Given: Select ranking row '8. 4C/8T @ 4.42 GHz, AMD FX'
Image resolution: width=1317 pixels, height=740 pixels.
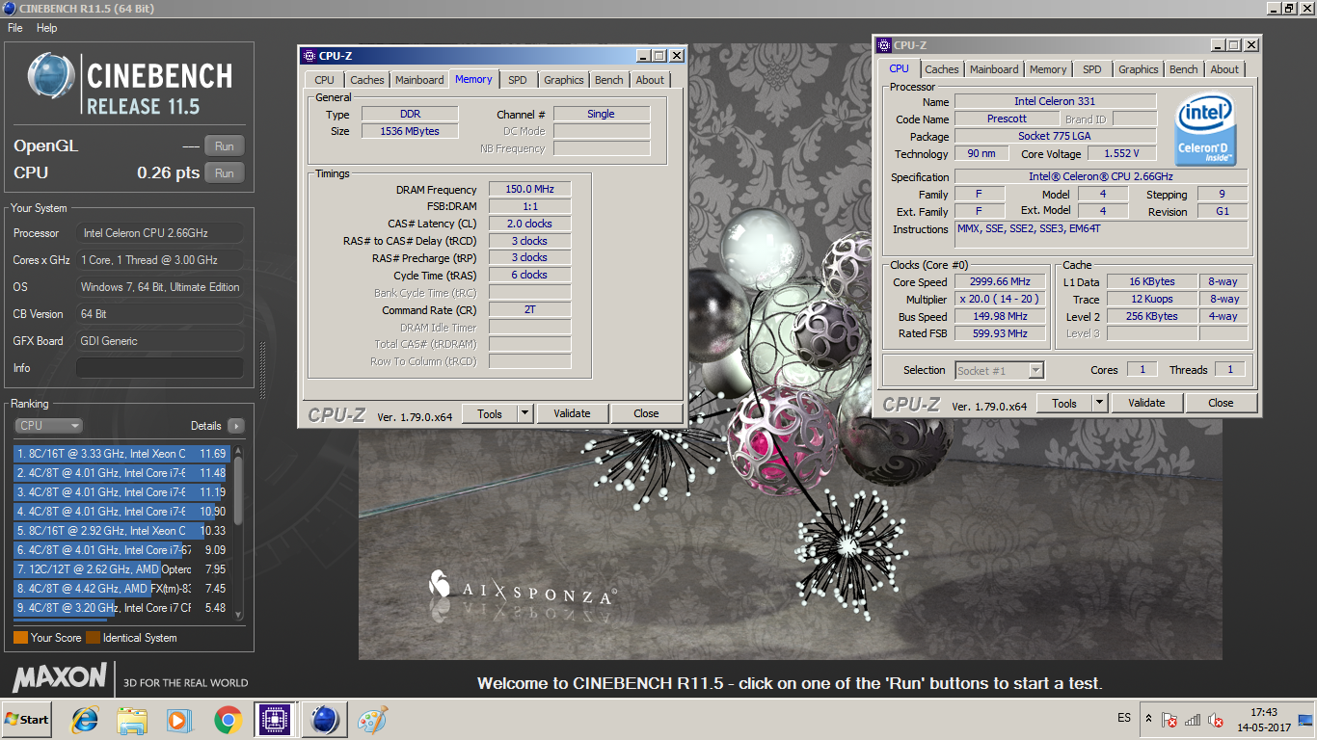Looking at the screenshot, I should pos(122,588).
